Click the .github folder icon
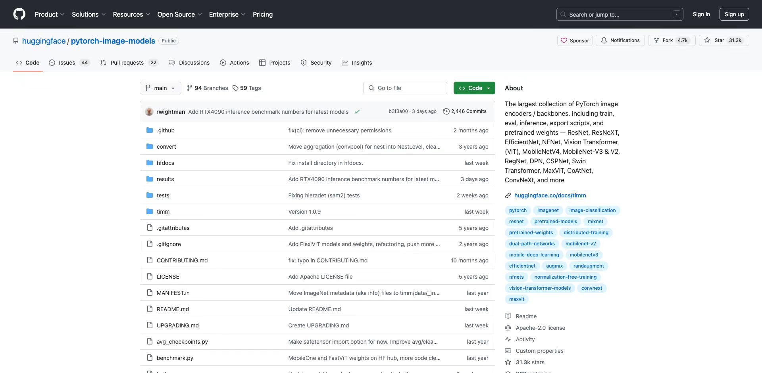 click(150, 130)
